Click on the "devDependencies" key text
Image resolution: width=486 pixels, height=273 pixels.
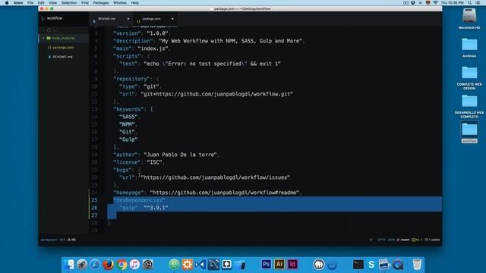click(139, 200)
